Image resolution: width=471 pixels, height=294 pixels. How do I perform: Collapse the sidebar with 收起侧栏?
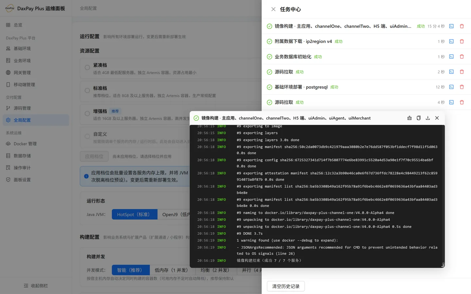tap(36, 286)
